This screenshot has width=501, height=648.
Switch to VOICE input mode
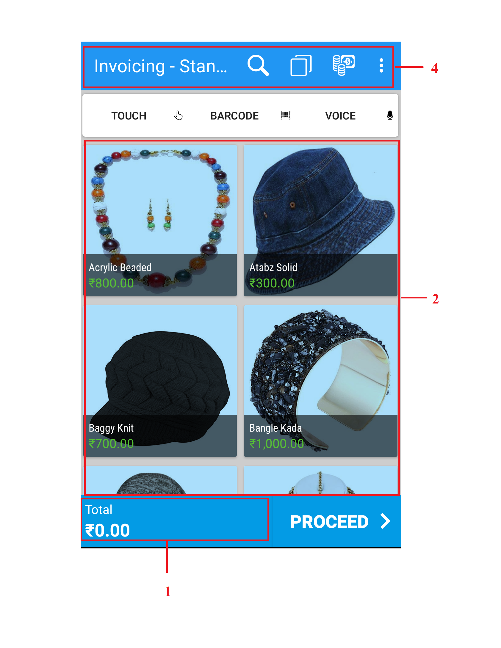pos(340,116)
